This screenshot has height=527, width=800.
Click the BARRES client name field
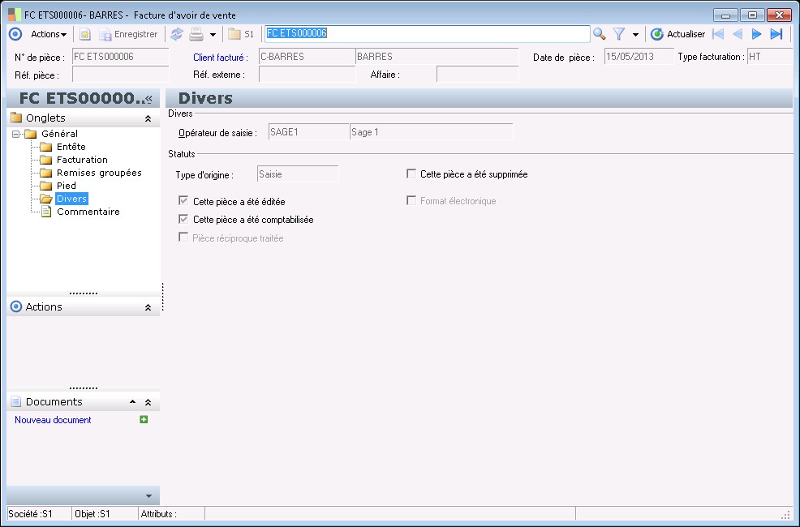click(x=437, y=57)
